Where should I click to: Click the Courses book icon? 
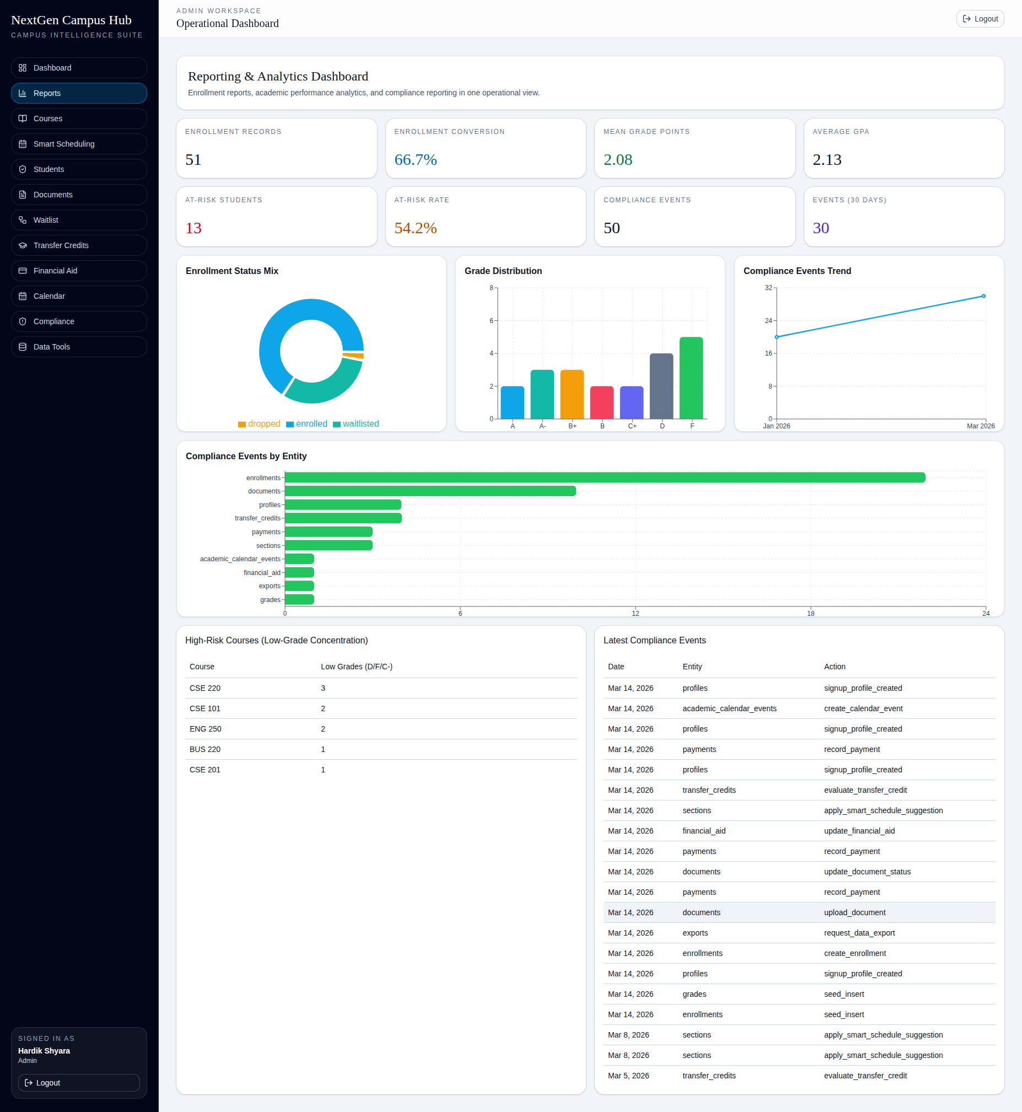(x=23, y=119)
